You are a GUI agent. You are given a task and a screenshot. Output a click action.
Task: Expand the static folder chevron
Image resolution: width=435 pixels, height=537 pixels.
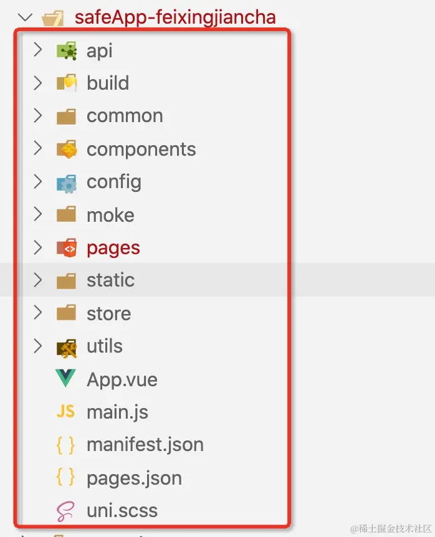coord(37,280)
